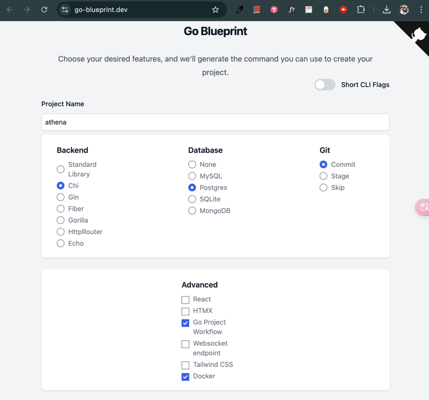Viewport: 429px width, 400px height.
Task: Bookmark this page with the star icon
Action: [215, 10]
